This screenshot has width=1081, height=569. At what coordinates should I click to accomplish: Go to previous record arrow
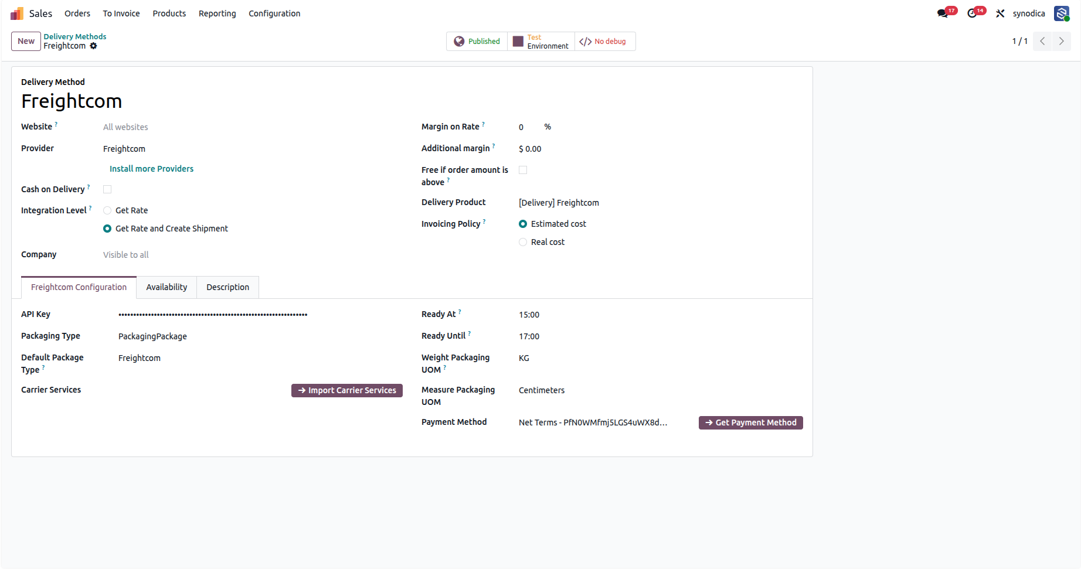[x=1042, y=41]
